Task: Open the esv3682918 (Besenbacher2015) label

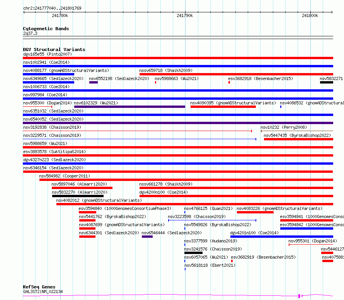Action: [x=261, y=78]
